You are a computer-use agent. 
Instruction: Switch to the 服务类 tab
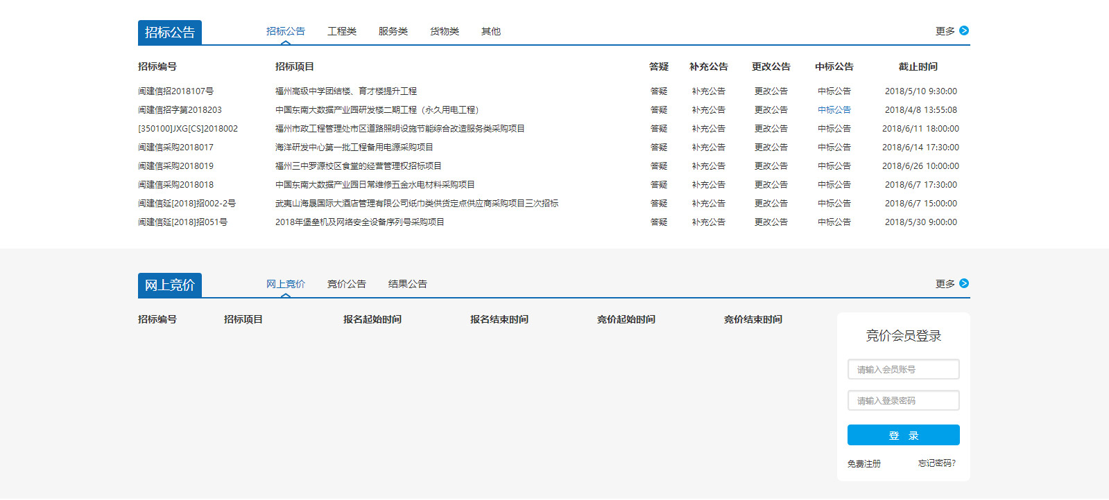(393, 31)
